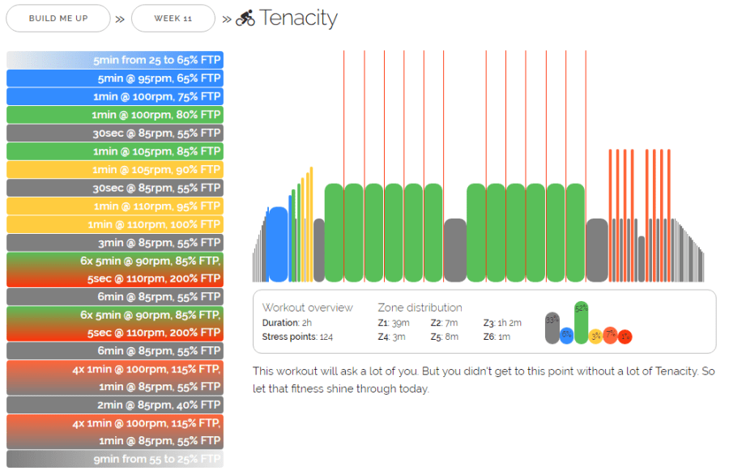Choose the 1min @ 105rpm, 90% FTP step
Image resolution: width=729 pixels, height=475 pixels.
pos(115,169)
